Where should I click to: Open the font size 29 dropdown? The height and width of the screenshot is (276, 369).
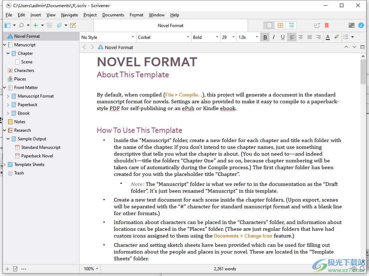point(228,37)
